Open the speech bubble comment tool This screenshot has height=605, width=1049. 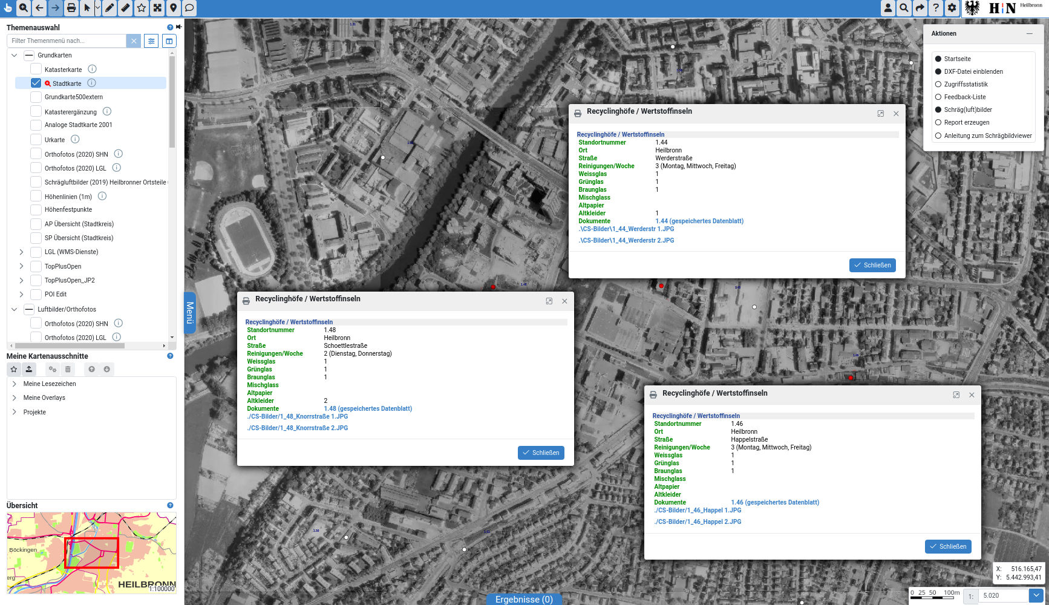click(x=189, y=8)
